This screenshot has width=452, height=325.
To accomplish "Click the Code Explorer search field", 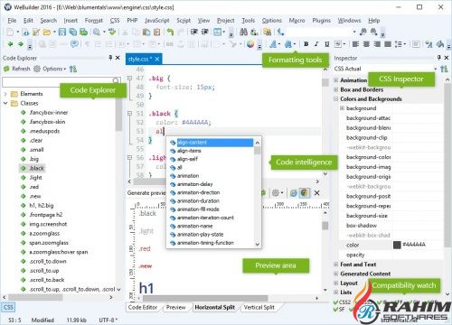I will pyautogui.click(x=61, y=81).
